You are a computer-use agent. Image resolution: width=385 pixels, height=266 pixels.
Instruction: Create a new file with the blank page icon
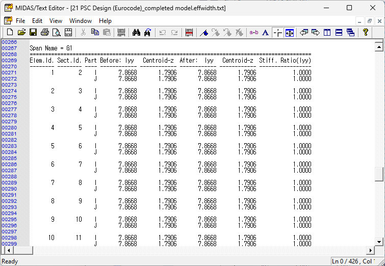pos(10,32)
